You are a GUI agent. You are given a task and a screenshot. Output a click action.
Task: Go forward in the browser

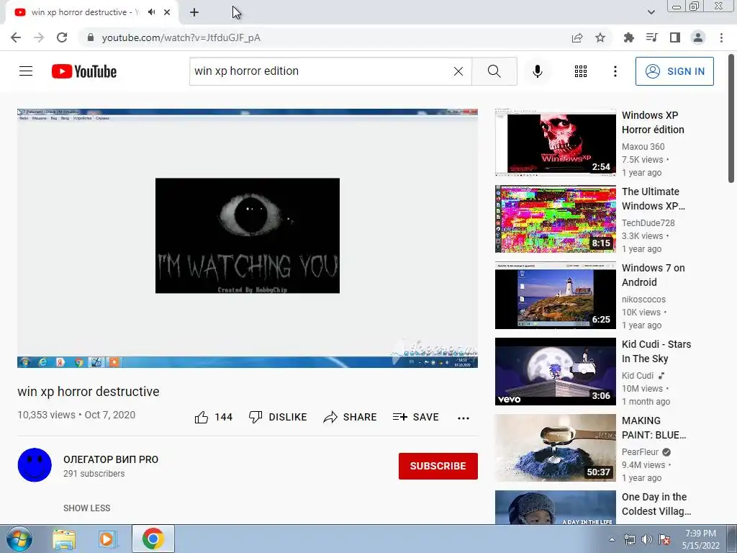(x=39, y=37)
